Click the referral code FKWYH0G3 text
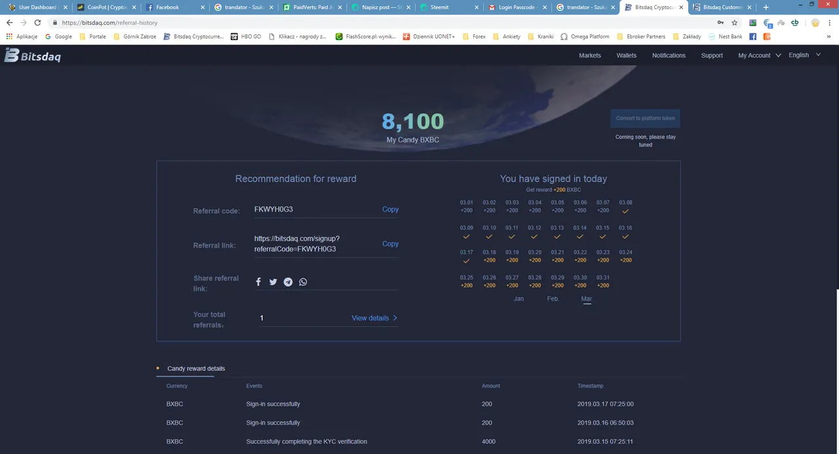The height and width of the screenshot is (454, 839). click(x=273, y=210)
